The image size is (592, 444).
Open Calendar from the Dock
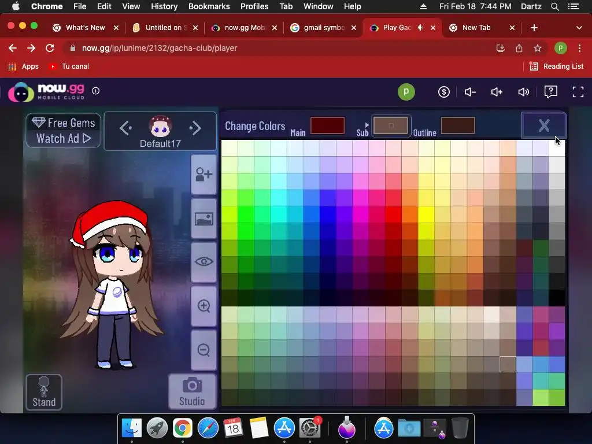(x=233, y=428)
